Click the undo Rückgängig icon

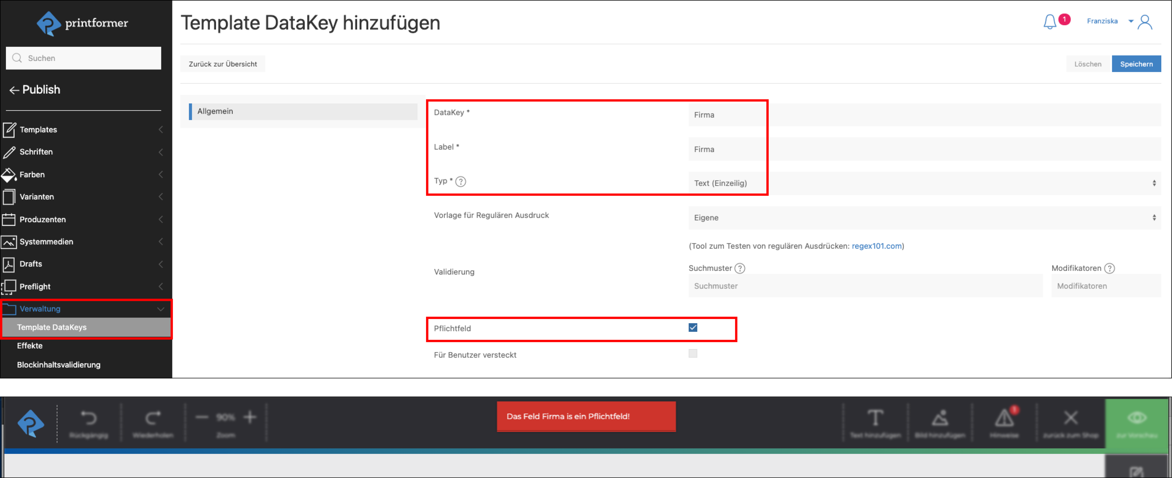(x=89, y=418)
